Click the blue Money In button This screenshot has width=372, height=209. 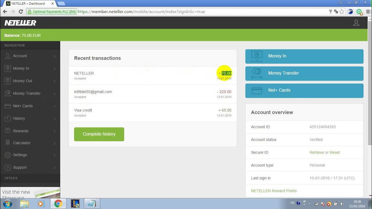click(304, 56)
